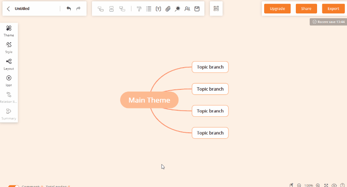This screenshot has height=187, width=347.
Task: Open the outline list view icon
Action: tap(149, 9)
